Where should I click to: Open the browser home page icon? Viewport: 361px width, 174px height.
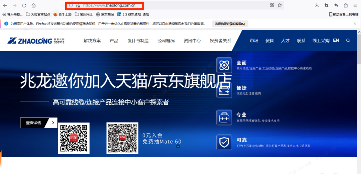pos(34,5)
